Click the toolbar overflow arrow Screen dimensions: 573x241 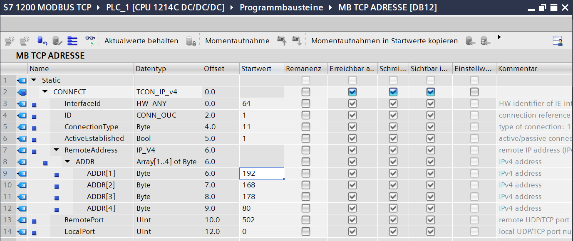coord(499,37)
